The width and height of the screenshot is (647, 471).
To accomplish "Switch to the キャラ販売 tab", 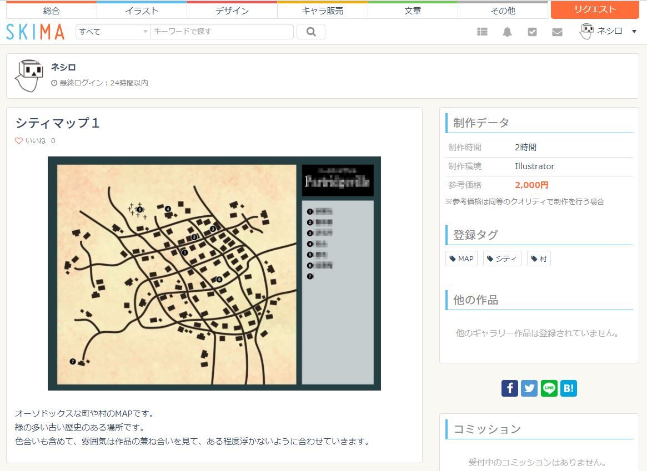I will (x=322, y=9).
